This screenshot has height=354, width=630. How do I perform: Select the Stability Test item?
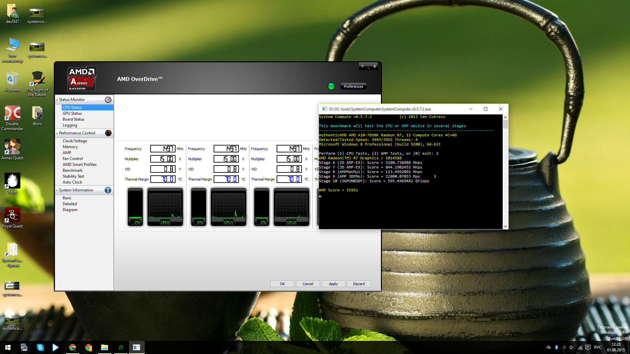73,176
